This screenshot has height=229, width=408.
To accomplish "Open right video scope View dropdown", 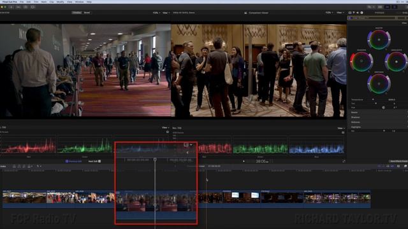I will point(340,128).
